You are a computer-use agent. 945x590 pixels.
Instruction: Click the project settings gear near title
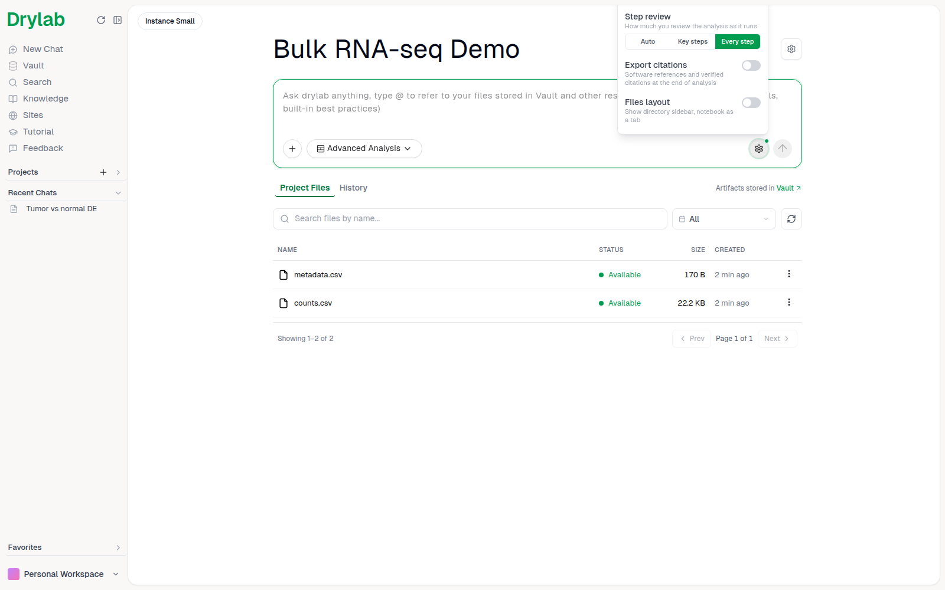coord(791,49)
